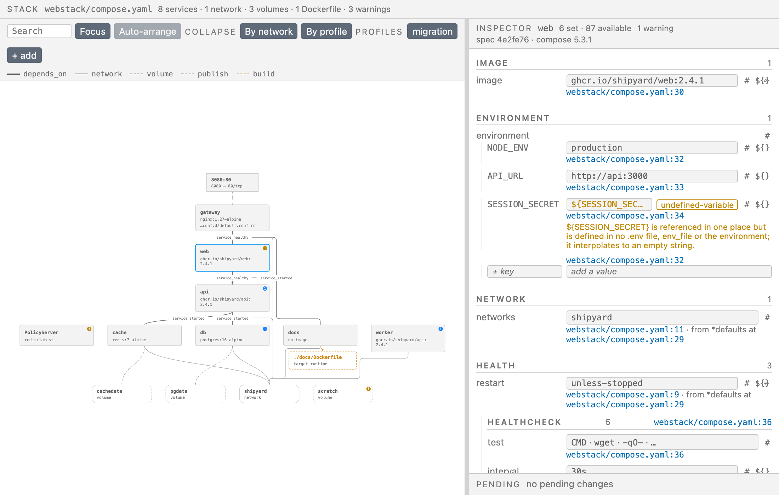Select the pgdata volume node
This screenshot has height=495, width=779.
pos(195,394)
